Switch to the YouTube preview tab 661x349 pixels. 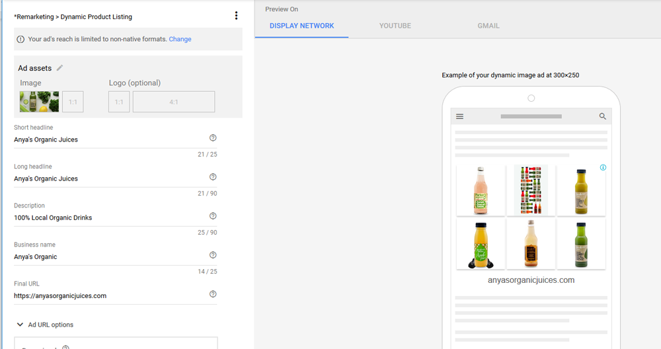click(x=395, y=26)
